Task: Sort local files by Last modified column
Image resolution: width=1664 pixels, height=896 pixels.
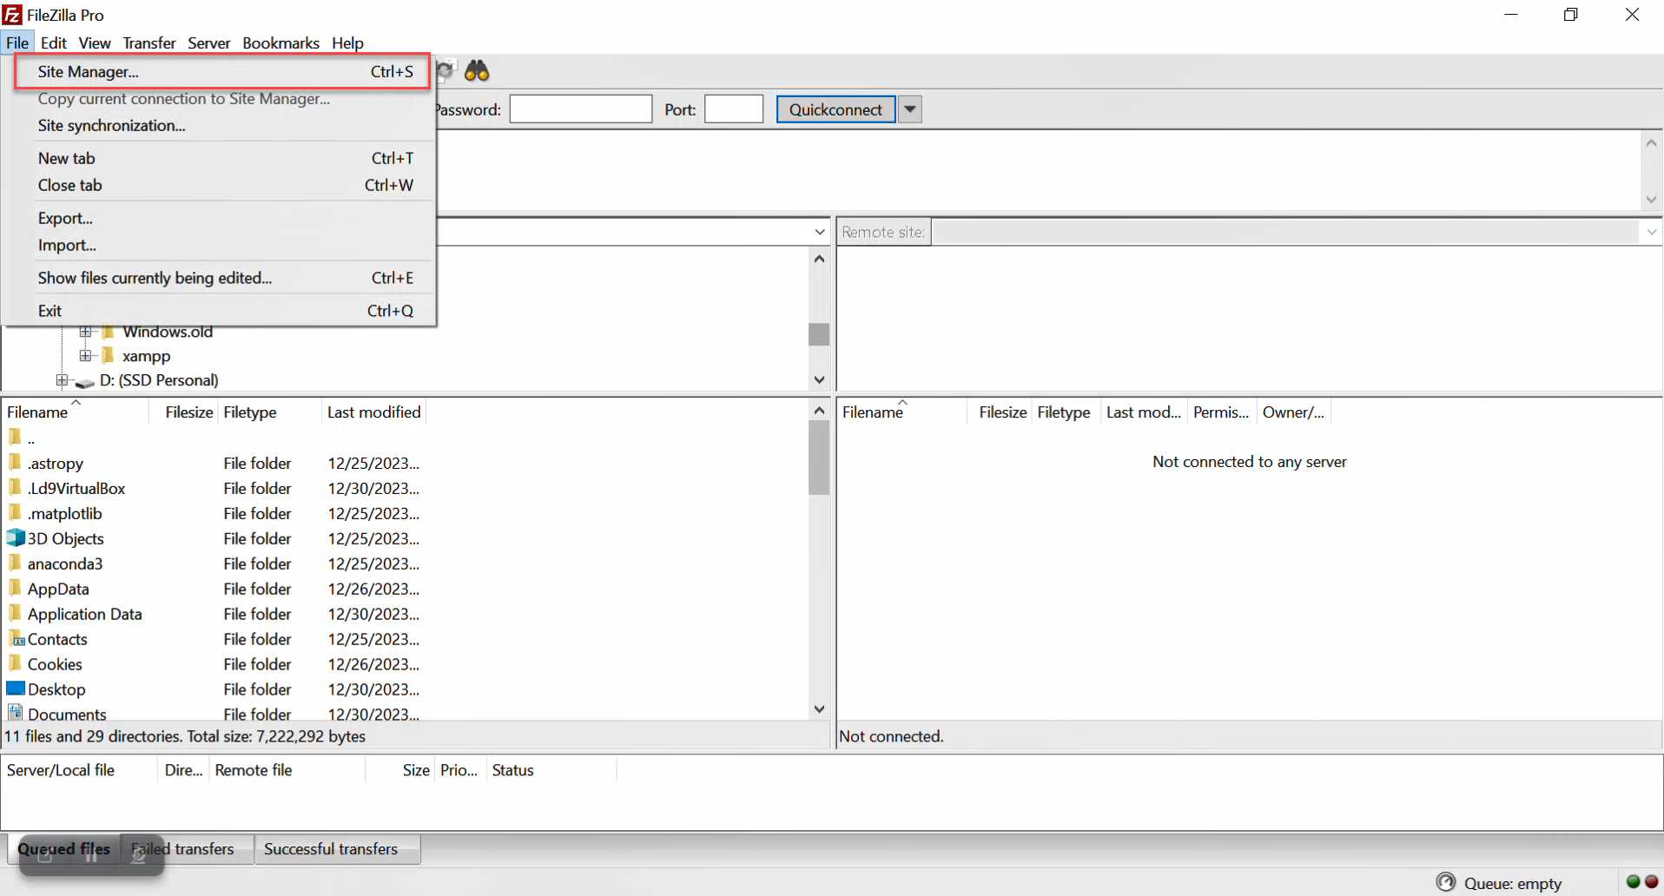Action: pyautogui.click(x=373, y=412)
